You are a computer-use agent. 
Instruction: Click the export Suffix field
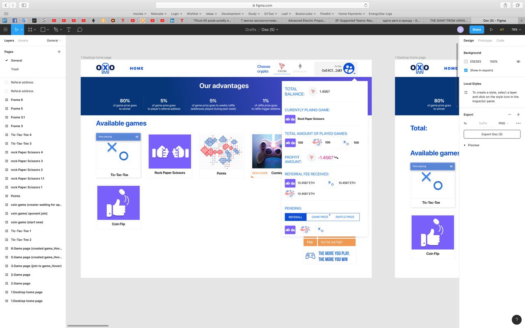(483, 123)
